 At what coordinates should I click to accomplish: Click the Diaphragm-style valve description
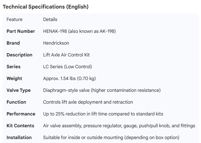(x=102, y=91)
